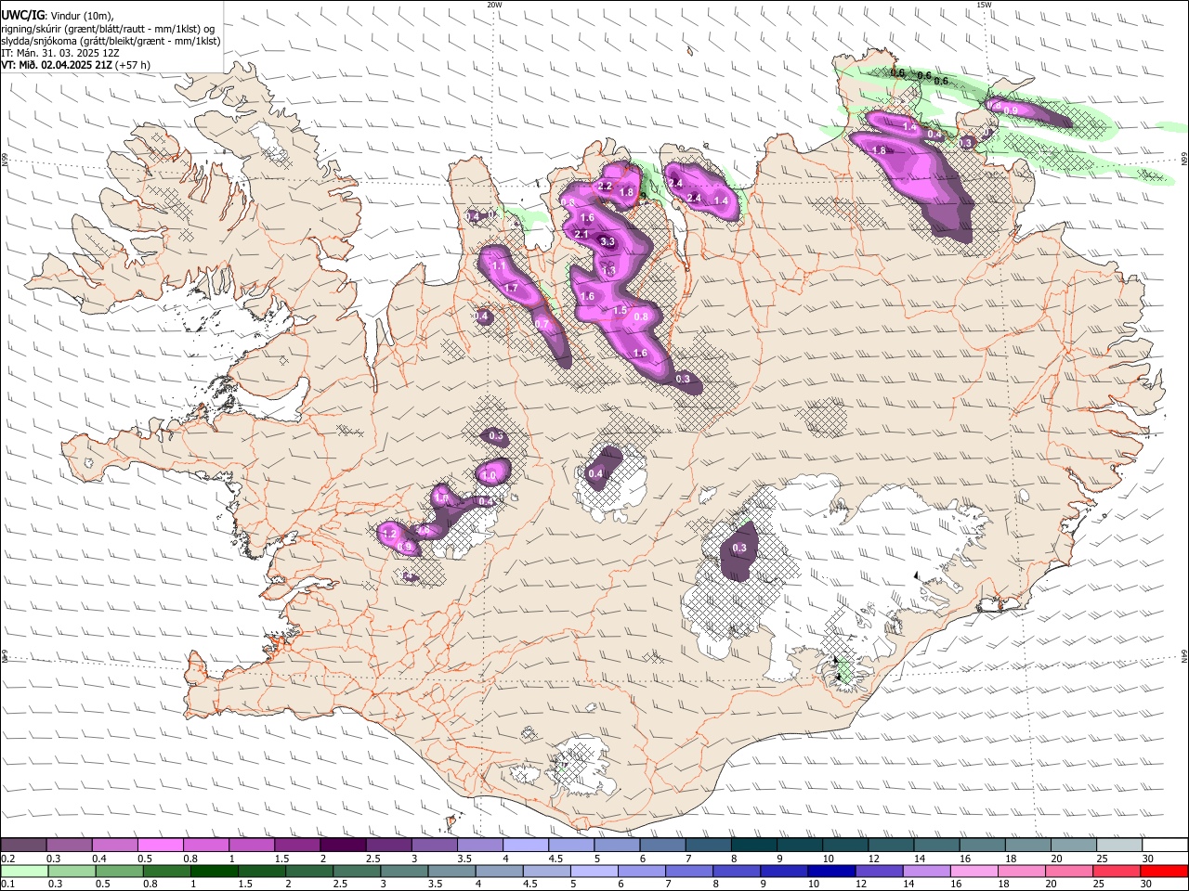
Task: Click the dark teal snow swatch at 8
Action: 754,845
